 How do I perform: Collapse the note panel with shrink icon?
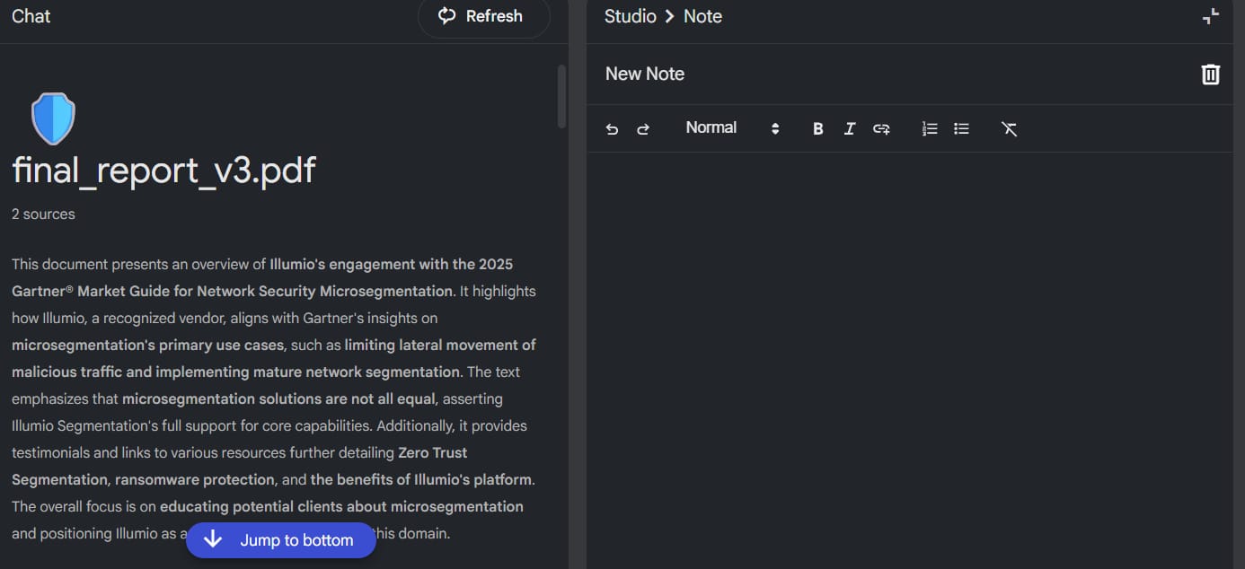tap(1211, 16)
